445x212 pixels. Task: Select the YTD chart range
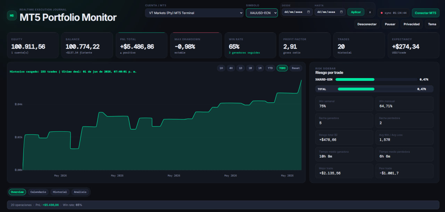[270, 68]
